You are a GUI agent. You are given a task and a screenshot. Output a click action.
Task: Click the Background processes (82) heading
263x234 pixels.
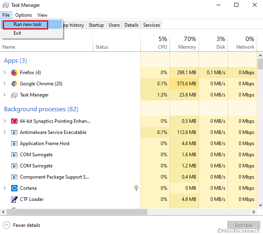pos(41,109)
